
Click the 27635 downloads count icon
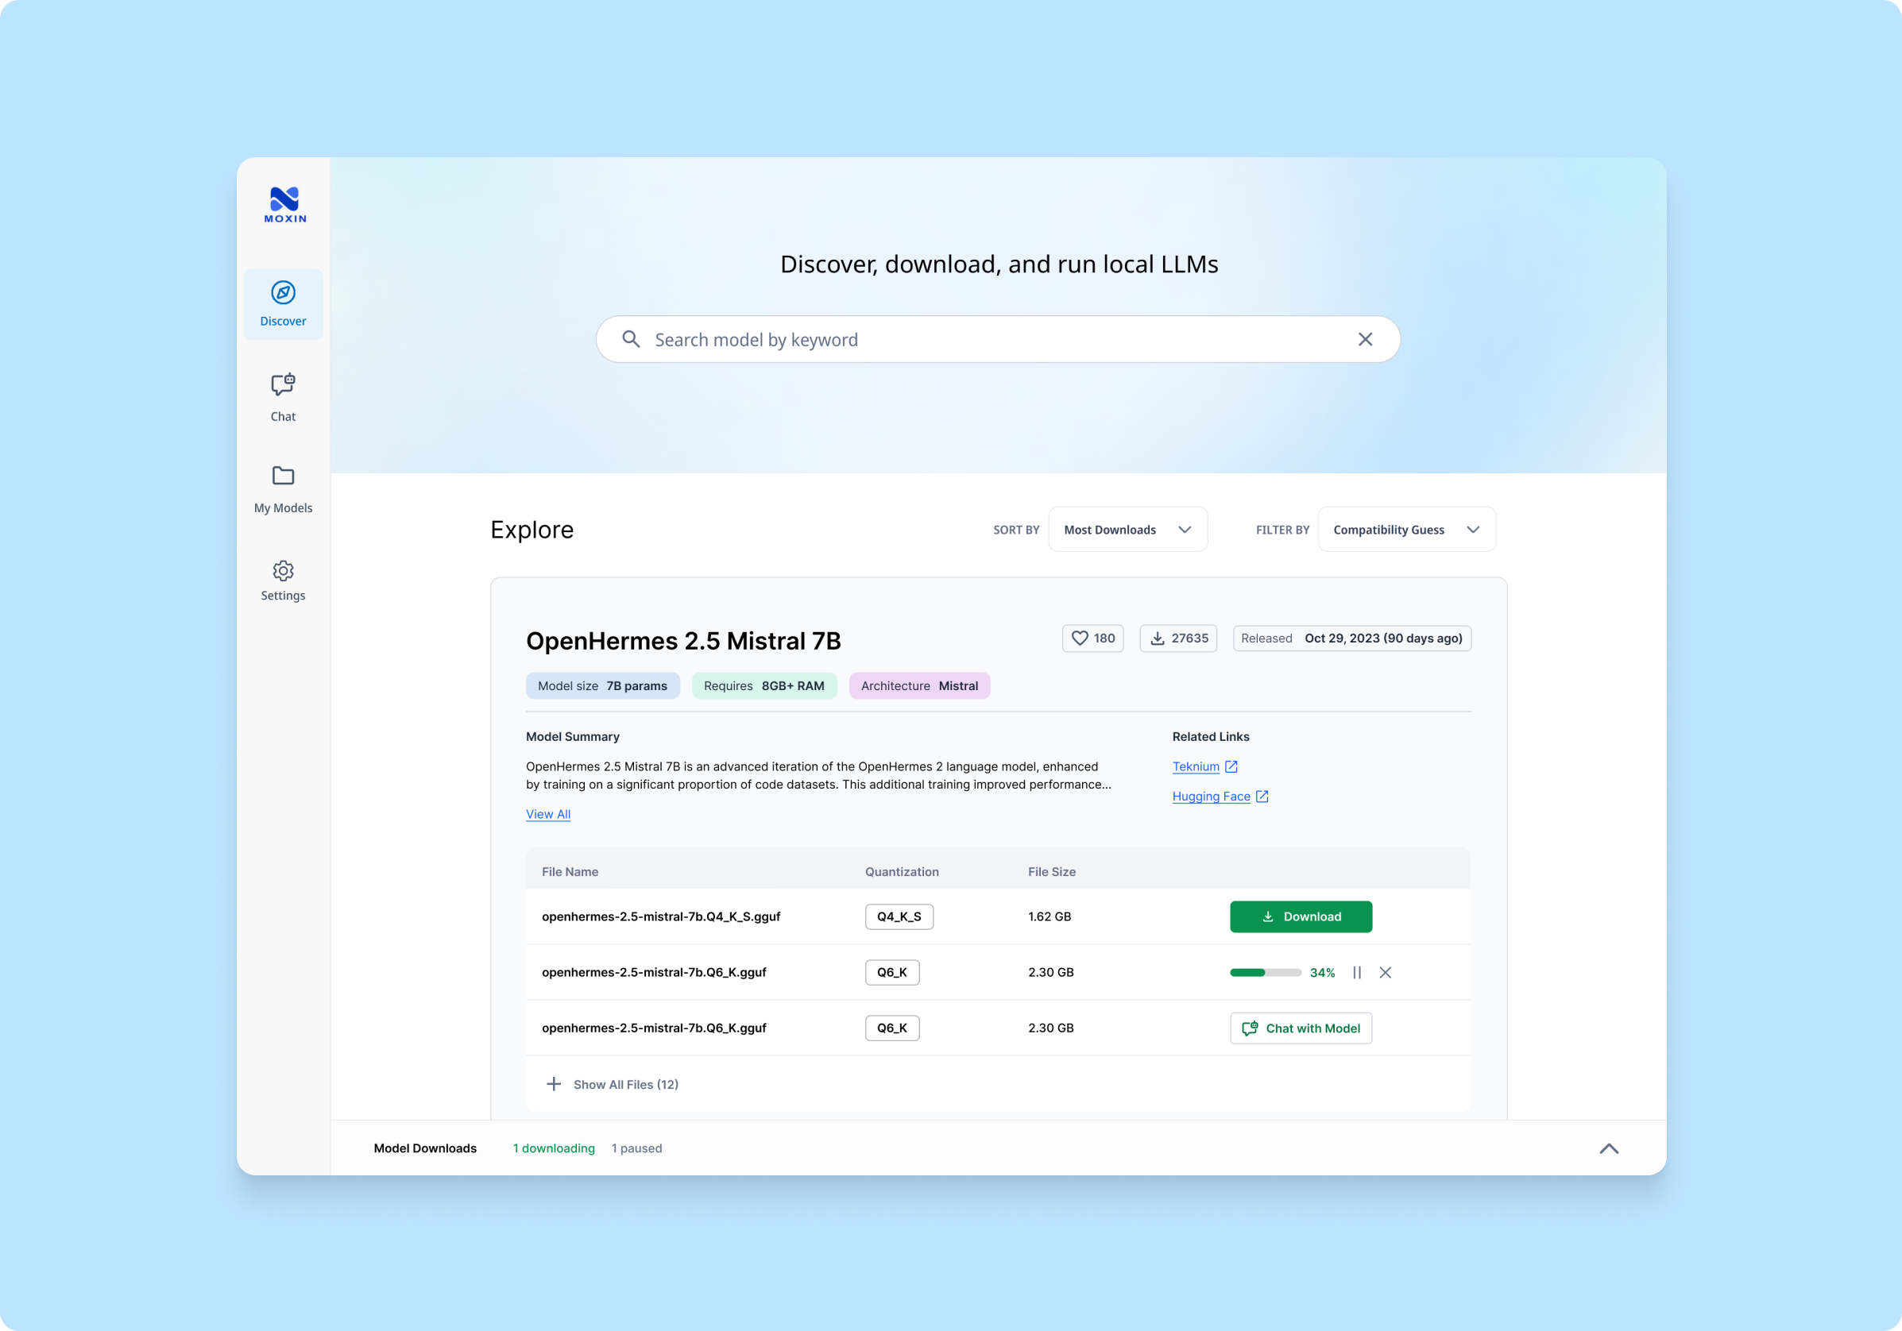click(1177, 638)
